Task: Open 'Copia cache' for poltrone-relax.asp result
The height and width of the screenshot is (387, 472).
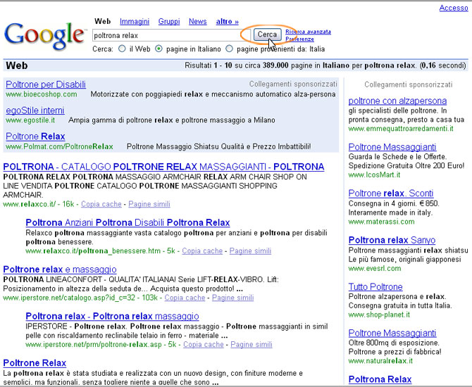Action: (x=203, y=345)
